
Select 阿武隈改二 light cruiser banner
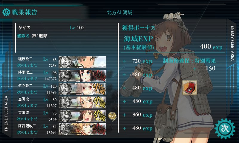pos(82,129)
